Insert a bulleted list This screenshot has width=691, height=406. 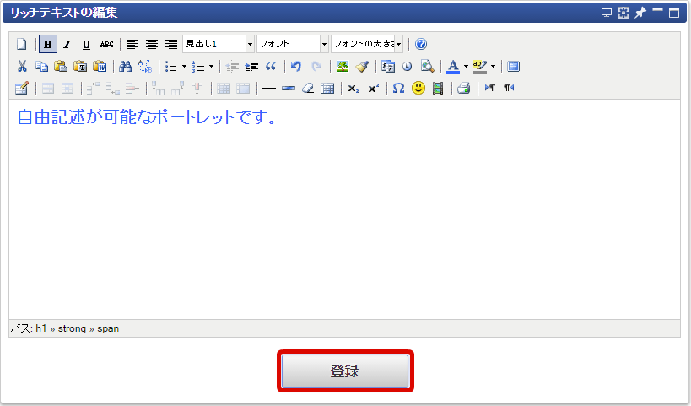(x=171, y=66)
